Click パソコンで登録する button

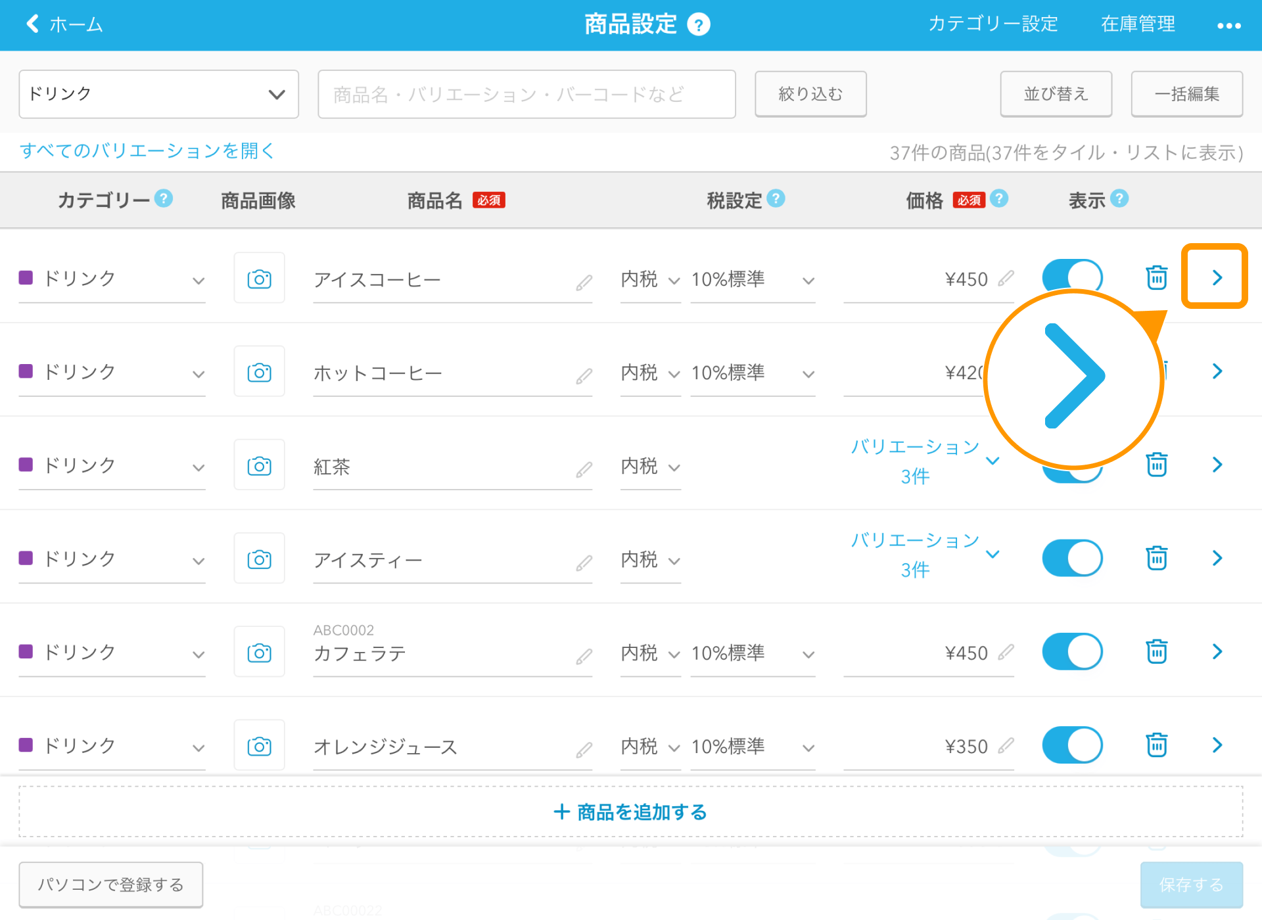pos(110,885)
